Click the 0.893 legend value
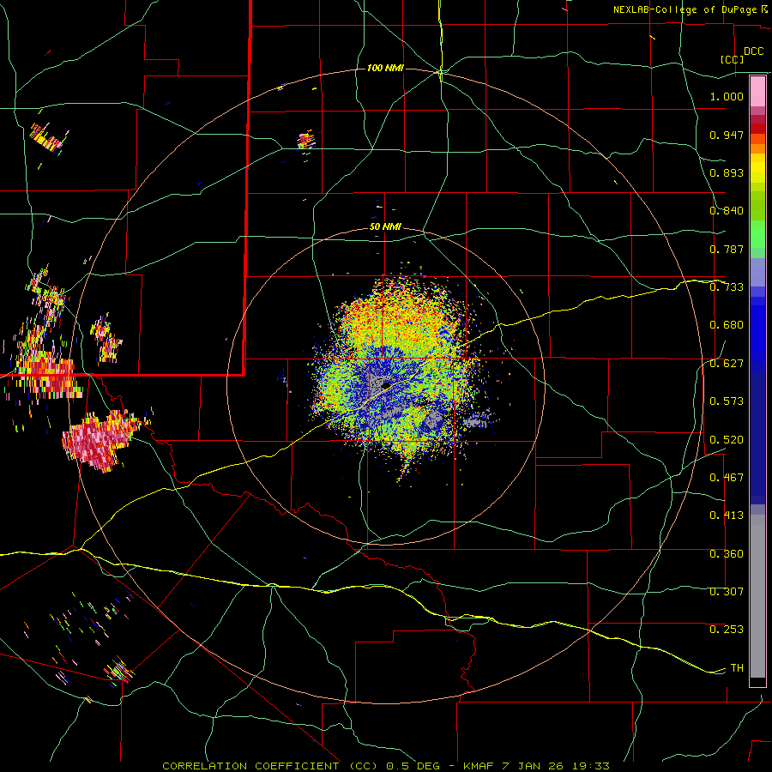 click(x=727, y=172)
